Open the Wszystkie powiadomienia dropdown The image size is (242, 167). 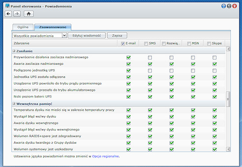coord(40,36)
